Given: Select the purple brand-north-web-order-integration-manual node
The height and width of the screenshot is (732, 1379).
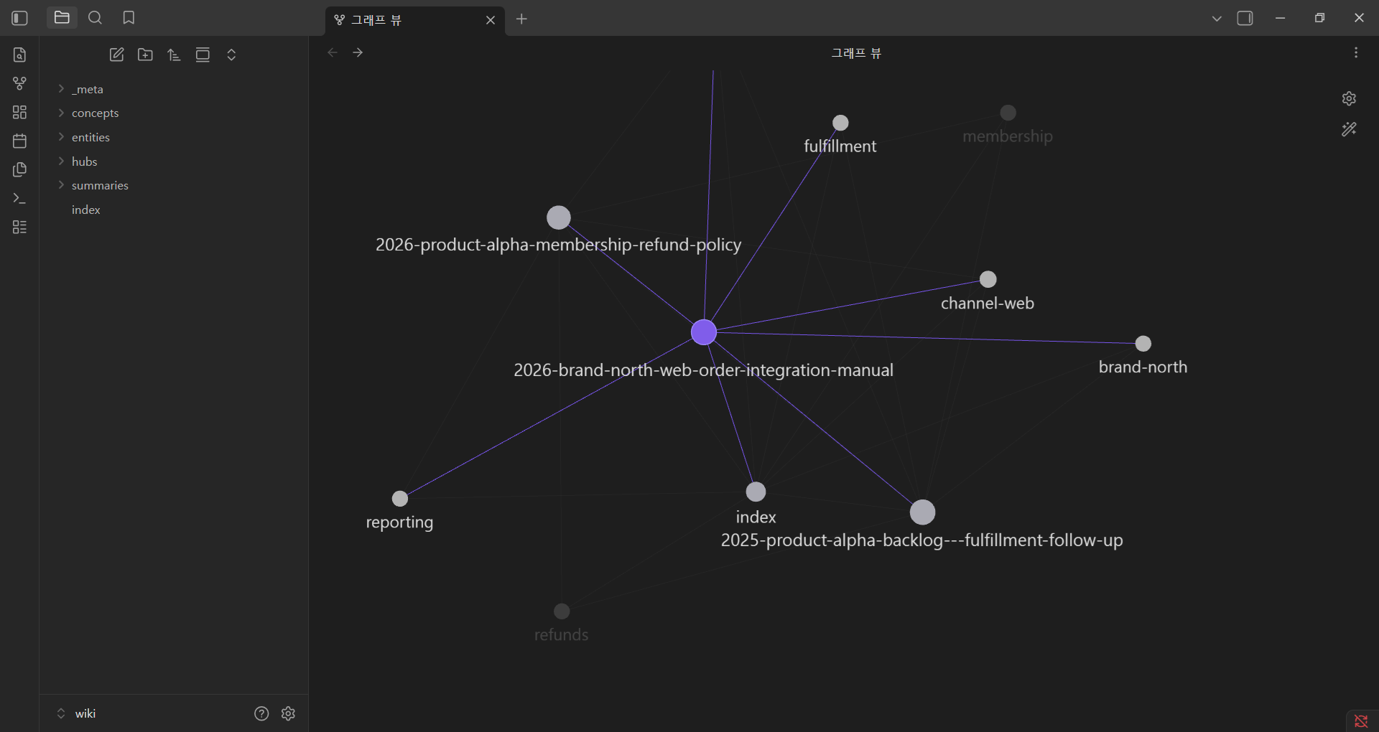Looking at the screenshot, I should pyautogui.click(x=704, y=332).
